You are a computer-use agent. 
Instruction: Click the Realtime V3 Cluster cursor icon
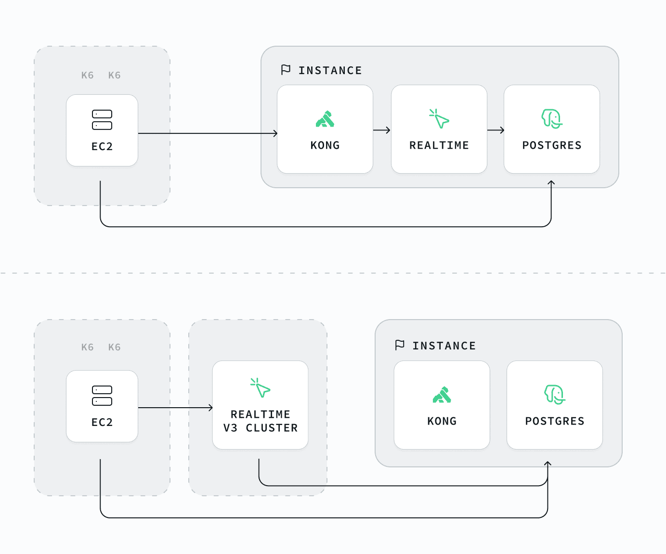pos(261,387)
